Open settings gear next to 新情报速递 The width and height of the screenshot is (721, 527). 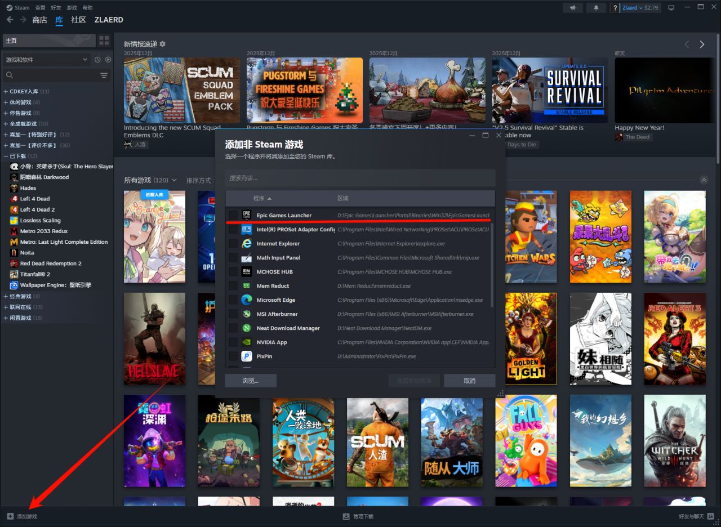point(163,44)
